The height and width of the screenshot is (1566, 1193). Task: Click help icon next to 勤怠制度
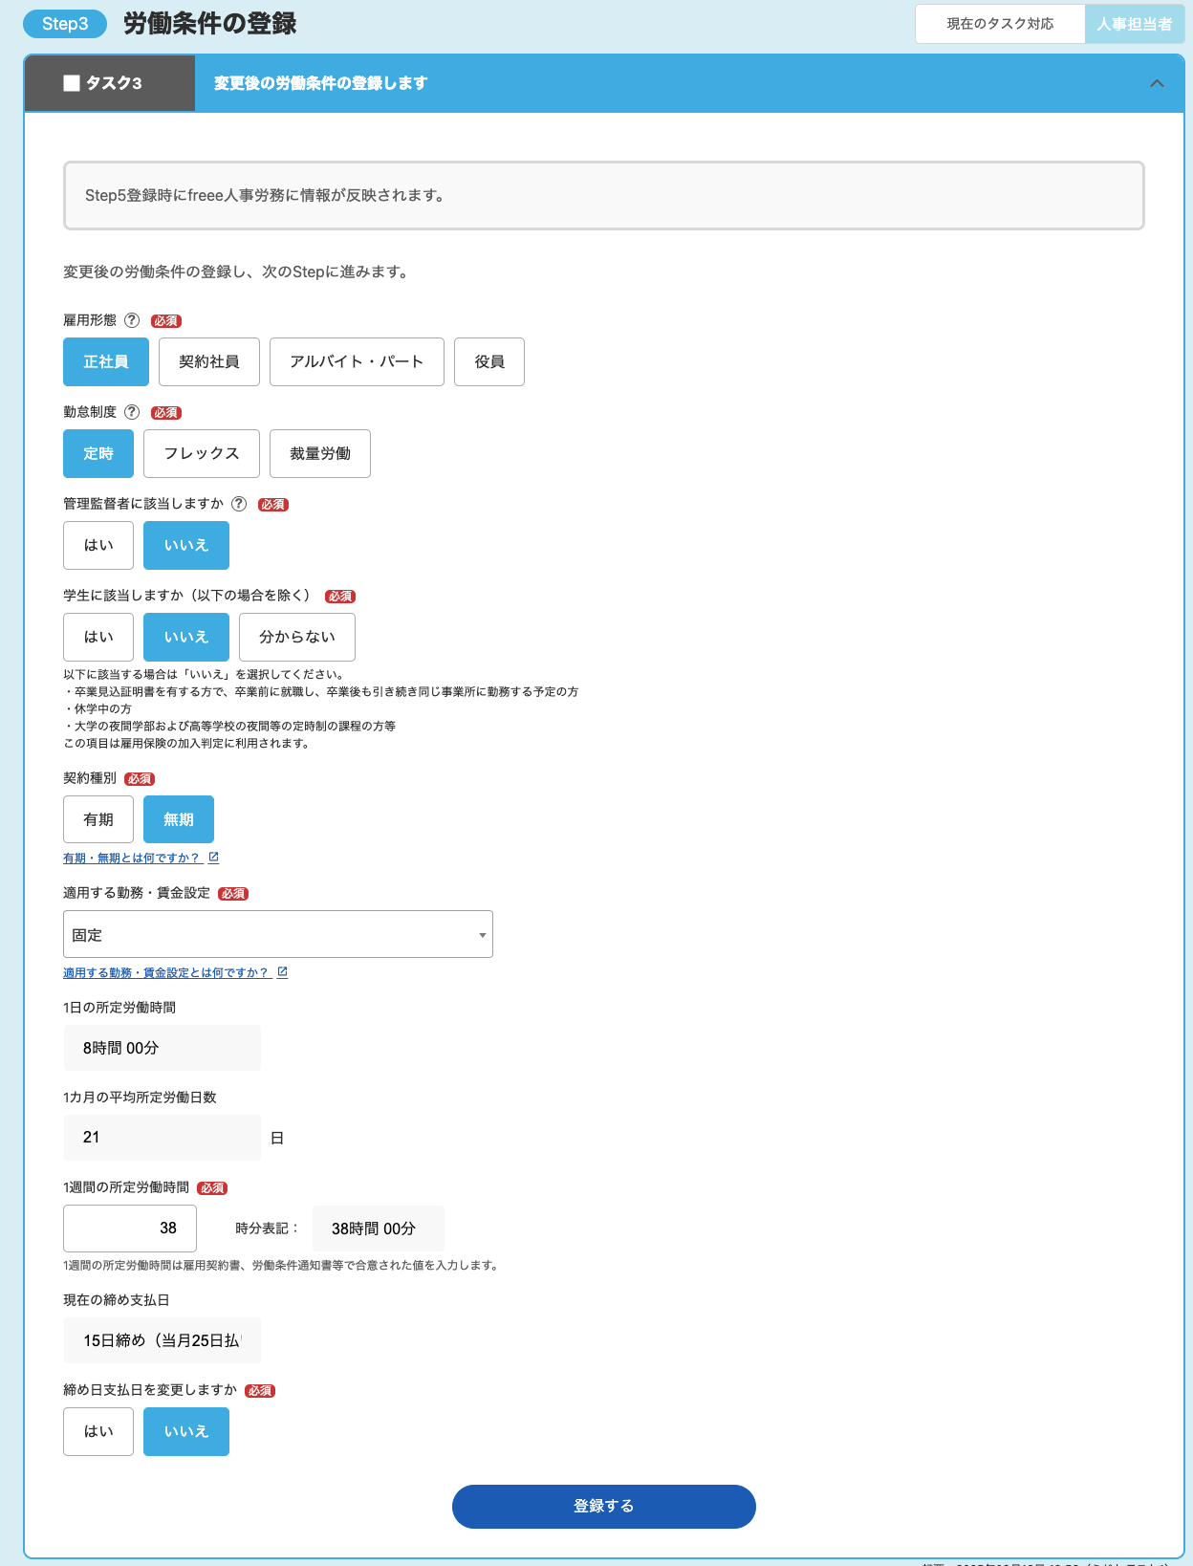click(132, 412)
